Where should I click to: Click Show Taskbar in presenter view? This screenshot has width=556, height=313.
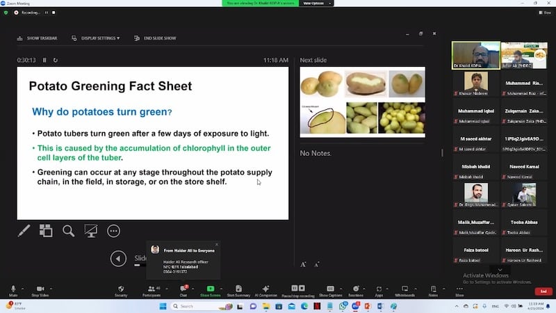tap(38, 38)
